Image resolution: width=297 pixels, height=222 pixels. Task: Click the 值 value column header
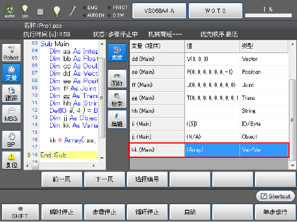(x=212, y=46)
